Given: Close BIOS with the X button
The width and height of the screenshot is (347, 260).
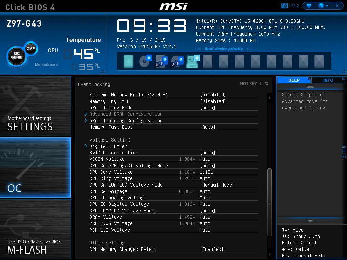Looking at the screenshot, I should (x=337, y=6).
